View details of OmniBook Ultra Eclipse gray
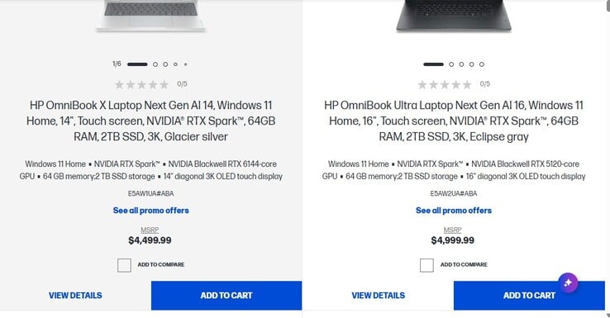Image resolution: width=610 pixels, height=318 pixels. 378,296
